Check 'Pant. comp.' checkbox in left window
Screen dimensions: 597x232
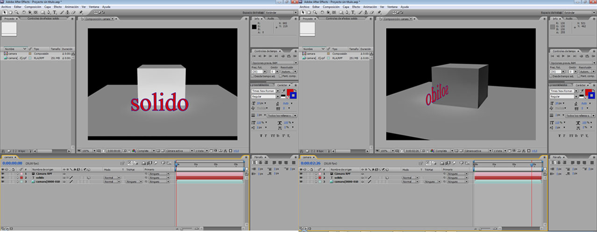coord(280,76)
